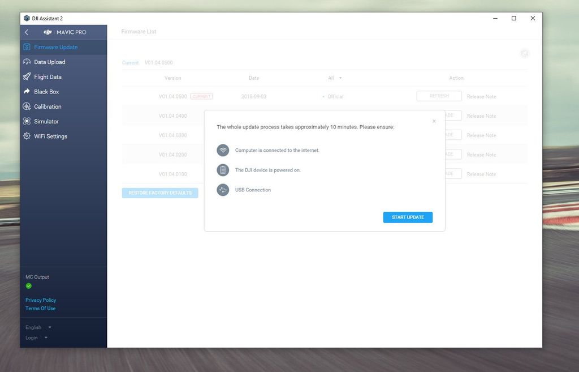The height and width of the screenshot is (372, 579).
Task: Select the Official firmware filter marker
Action: click(x=333, y=96)
